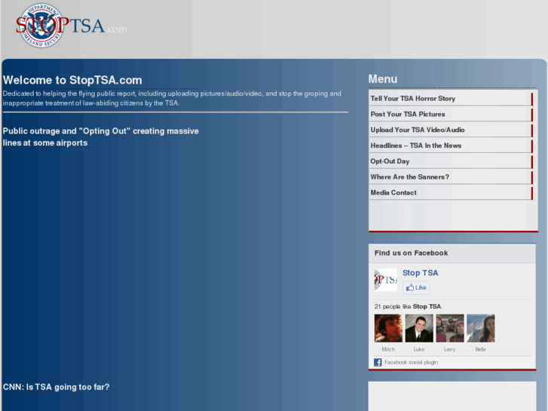Image resolution: width=548 pixels, height=411 pixels.
Task: Click the 'Dedicated to helping the flying public' description
Action: tap(172, 98)
